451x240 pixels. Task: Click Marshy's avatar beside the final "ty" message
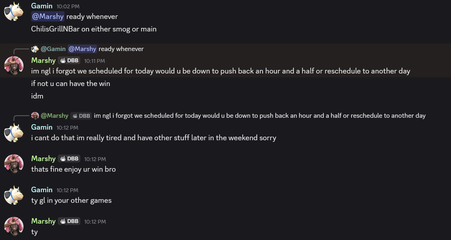(14, 227)
